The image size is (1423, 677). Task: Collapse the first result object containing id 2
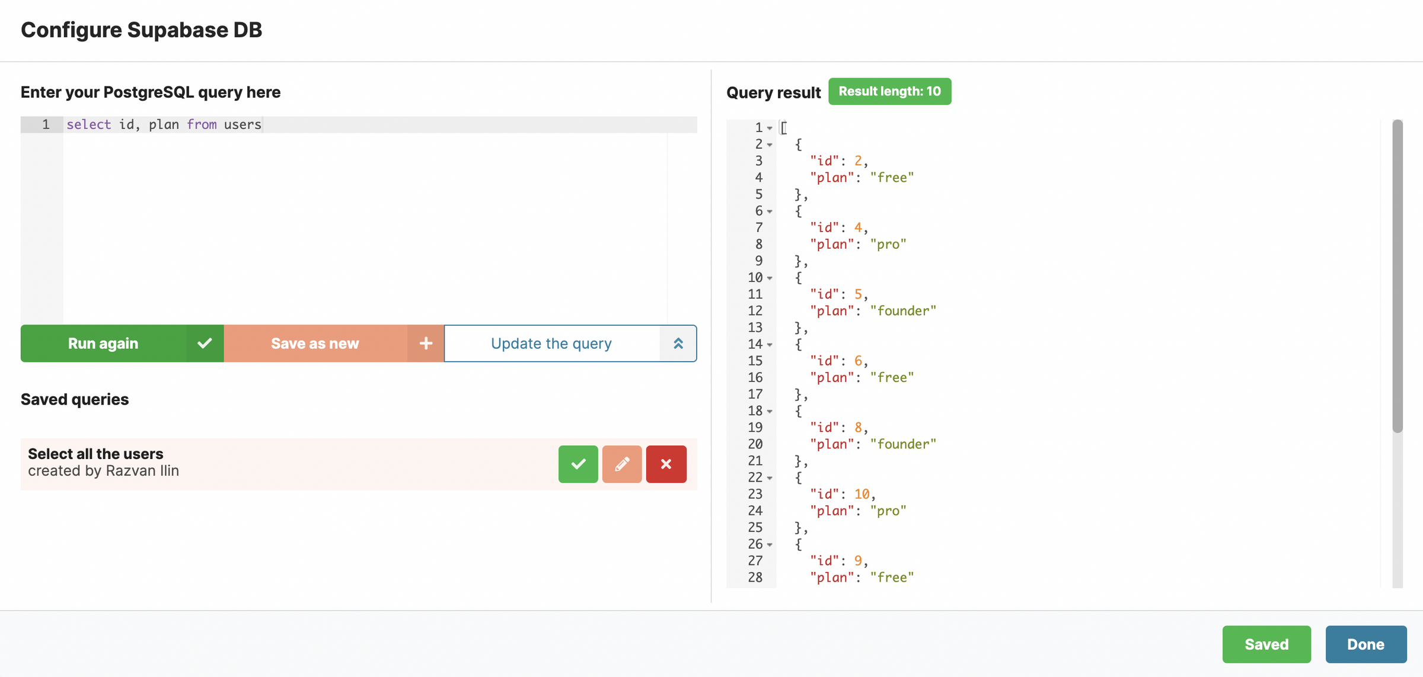point(770,144)
